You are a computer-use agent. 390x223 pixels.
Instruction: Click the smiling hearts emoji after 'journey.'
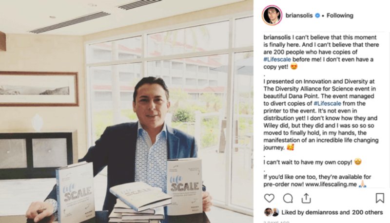[290, 147]
